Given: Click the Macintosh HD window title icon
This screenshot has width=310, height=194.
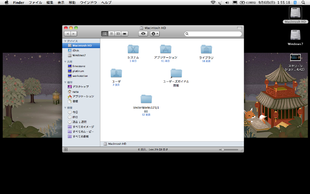Looking at the screenshot, I should click(141, 28).
